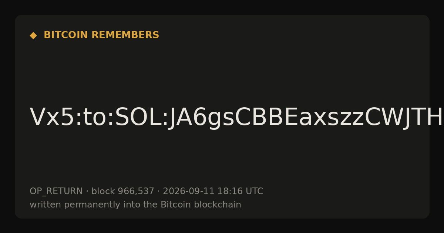
Task: Click the word Bitcoin in the footer line
Action: click(174, 205)
